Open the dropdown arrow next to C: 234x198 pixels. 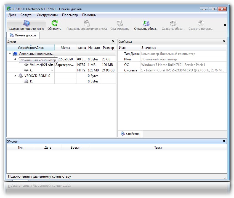52,70
